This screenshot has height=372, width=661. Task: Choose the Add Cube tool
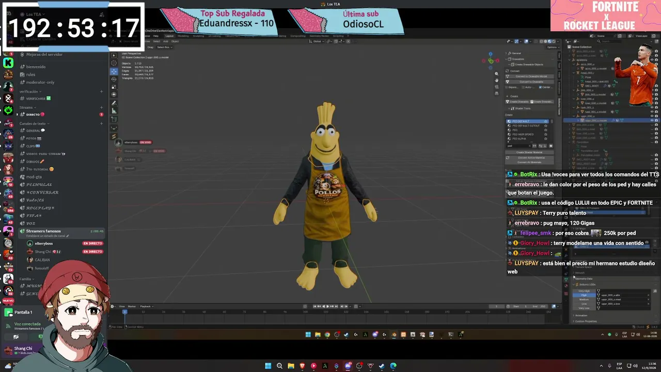[114, 119]
